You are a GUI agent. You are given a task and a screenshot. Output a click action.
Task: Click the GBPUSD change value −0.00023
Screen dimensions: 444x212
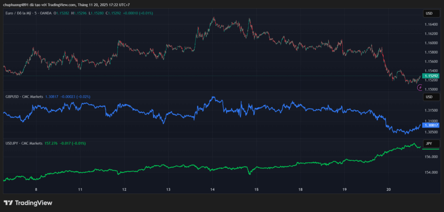pyautogui.click(x=69, y=97)
